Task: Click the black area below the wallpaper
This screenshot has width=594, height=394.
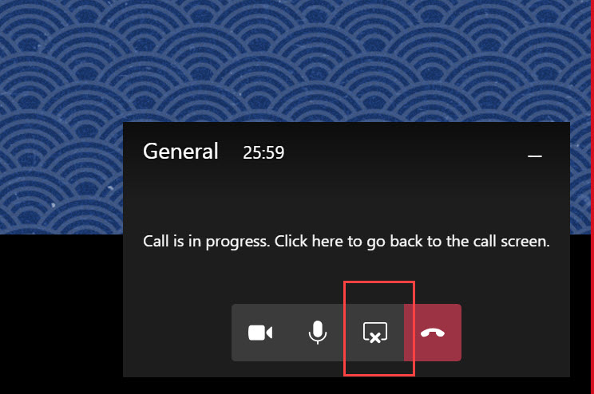Action: point(61,314)
